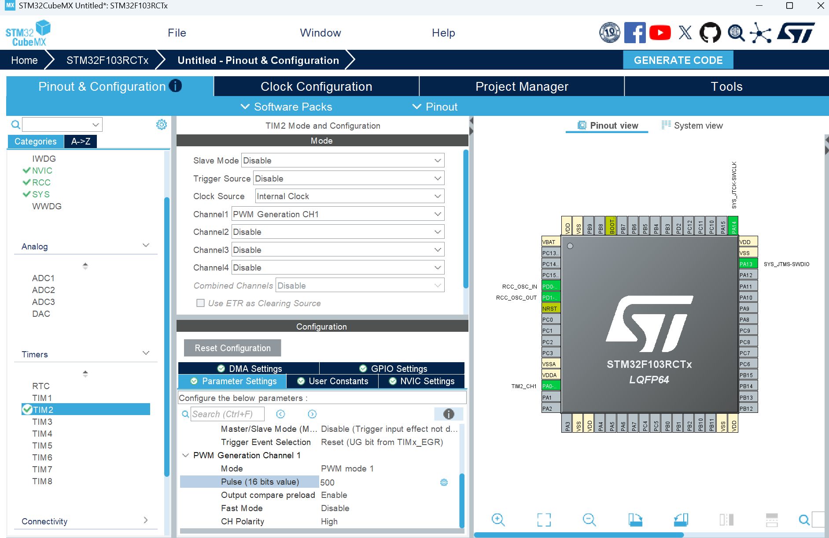The width and height of the screenshot is (829, 538).
Task: Switch to A->Z peripheral list
Action: point(81,141)
